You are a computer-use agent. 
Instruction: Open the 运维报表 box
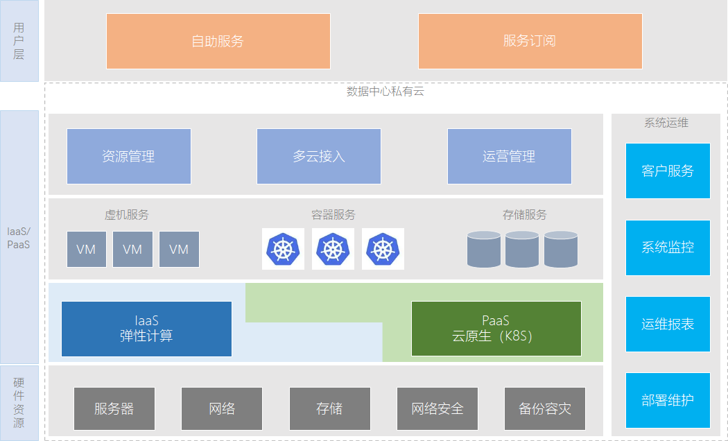(x=668, y=324)
